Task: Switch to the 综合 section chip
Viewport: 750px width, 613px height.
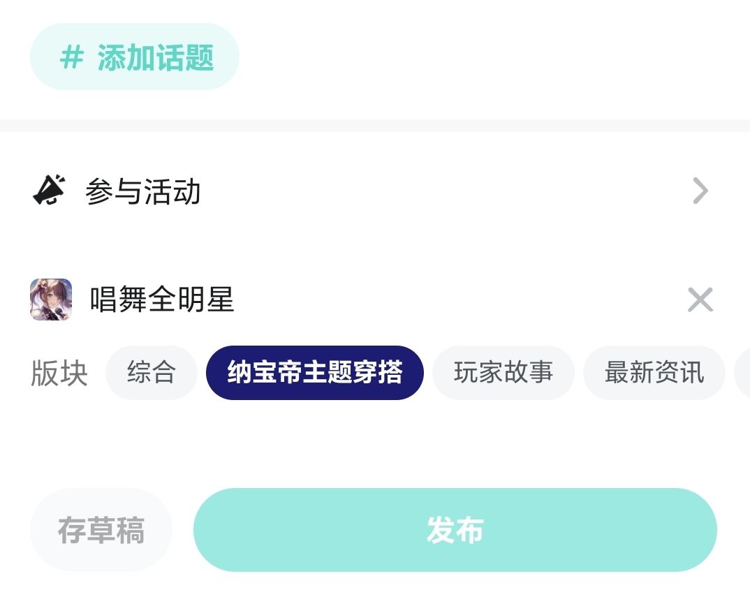Action: [x=152, y=373]
